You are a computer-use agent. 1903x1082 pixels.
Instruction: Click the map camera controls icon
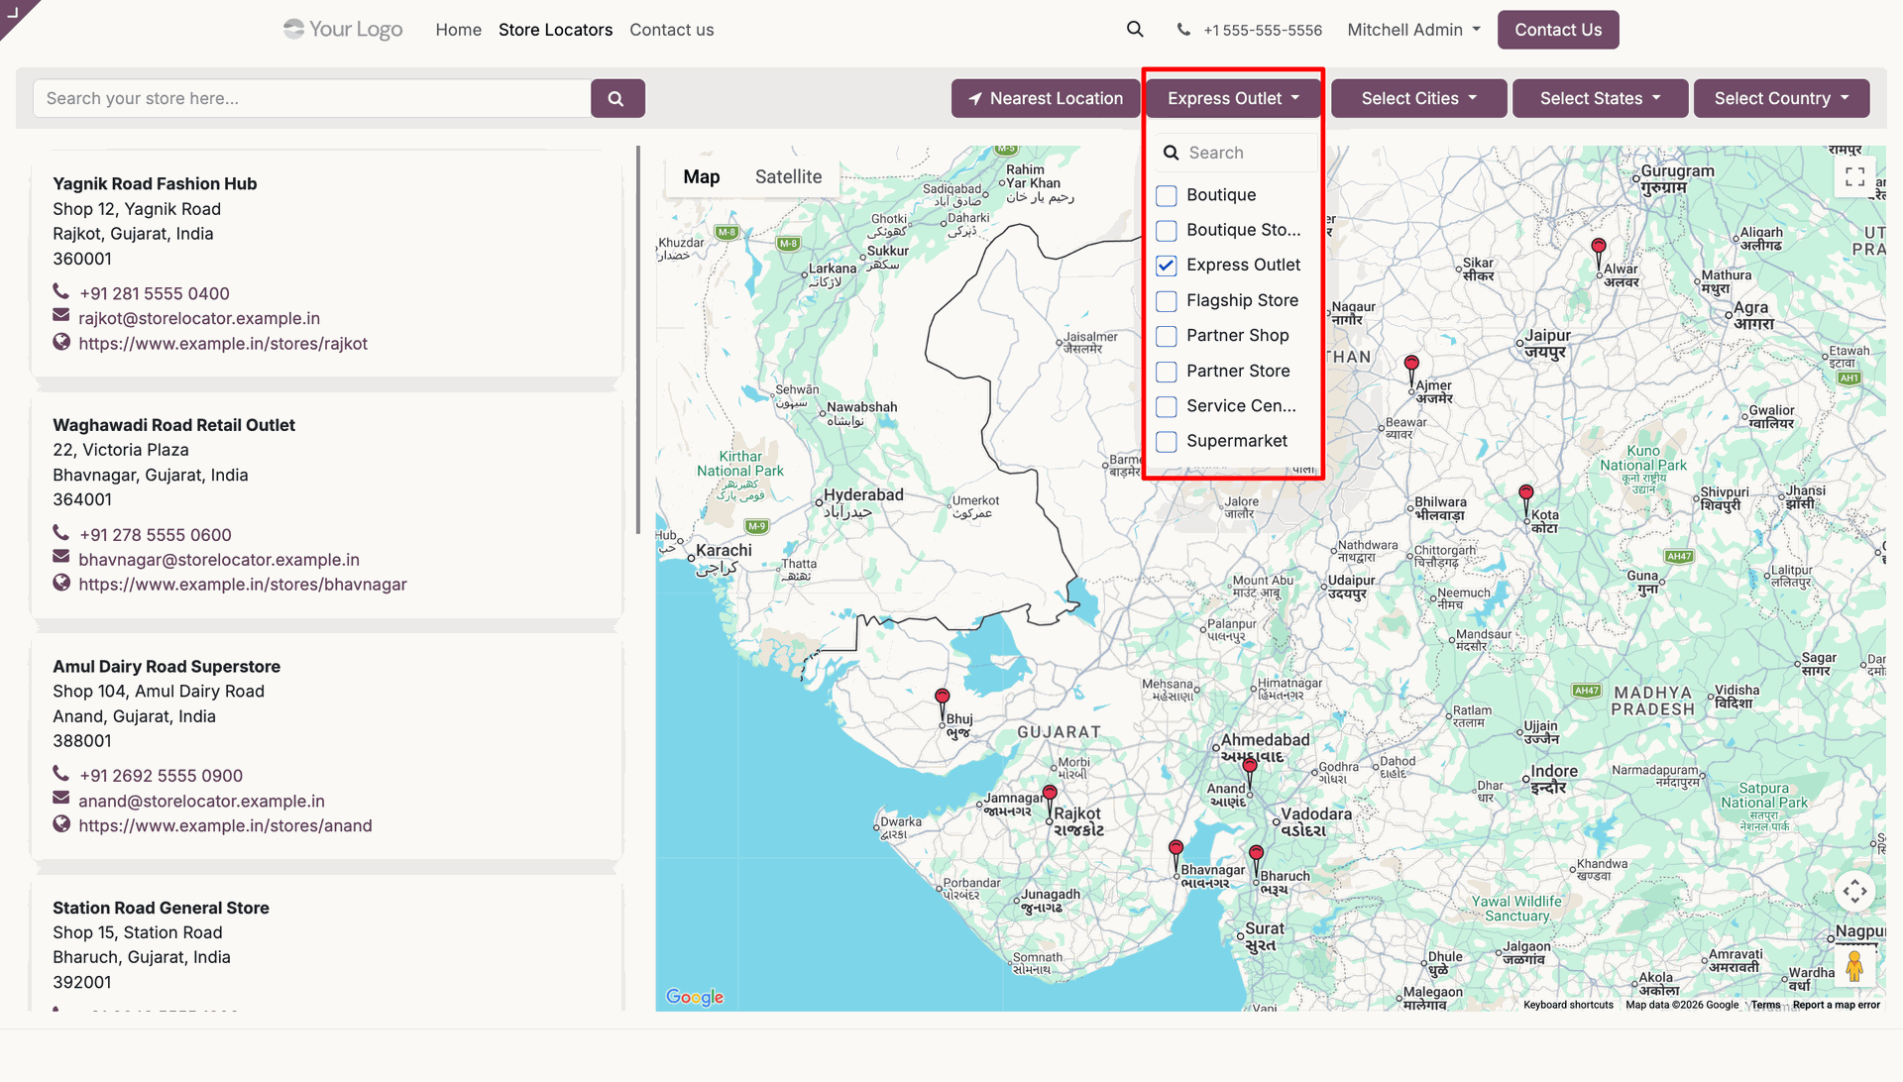click(1855, 891)
